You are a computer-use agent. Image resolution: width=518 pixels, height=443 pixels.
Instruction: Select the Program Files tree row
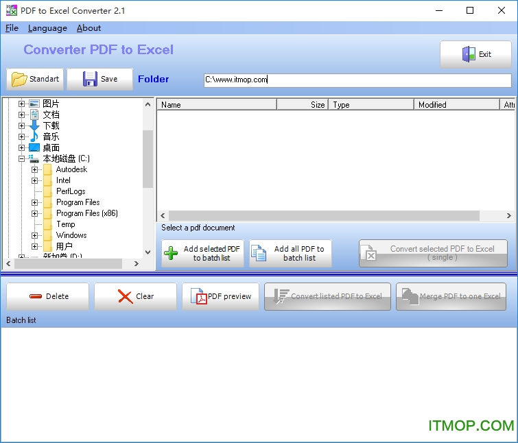(78, 202)
